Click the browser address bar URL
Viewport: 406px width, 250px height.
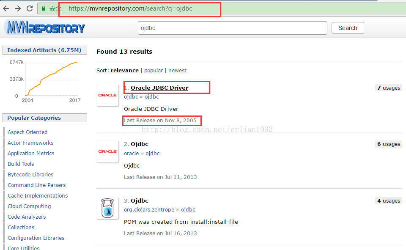click(x=130, y=8)
